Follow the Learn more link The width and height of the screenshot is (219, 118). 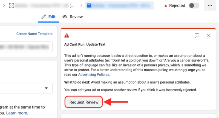pyautogui.click(x=17, y=113)
